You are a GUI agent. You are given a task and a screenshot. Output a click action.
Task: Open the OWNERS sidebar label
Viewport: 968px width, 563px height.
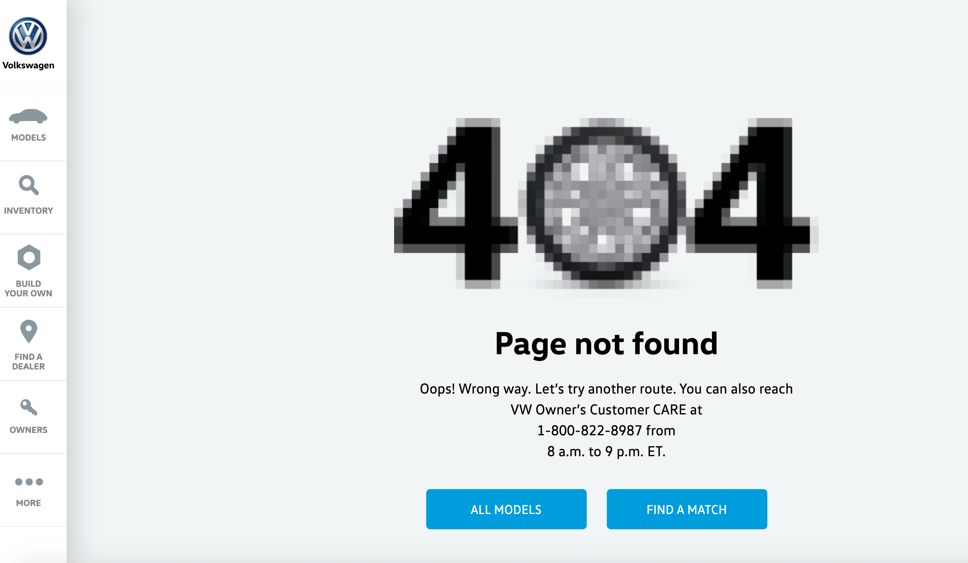pyautogui.click(x=28, y=430)
